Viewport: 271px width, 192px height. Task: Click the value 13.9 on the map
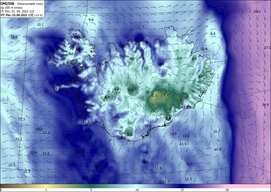point(100,64)
